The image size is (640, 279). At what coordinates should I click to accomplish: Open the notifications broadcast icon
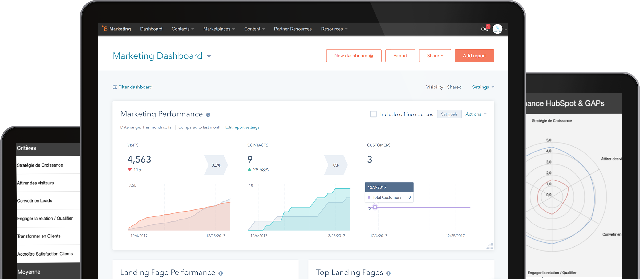pyautogui.click(x=485, y=29)
